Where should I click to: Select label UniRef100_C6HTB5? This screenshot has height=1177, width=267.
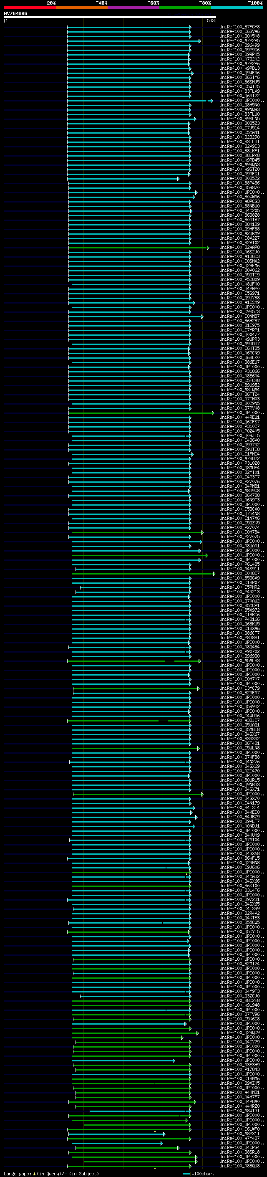239,348
